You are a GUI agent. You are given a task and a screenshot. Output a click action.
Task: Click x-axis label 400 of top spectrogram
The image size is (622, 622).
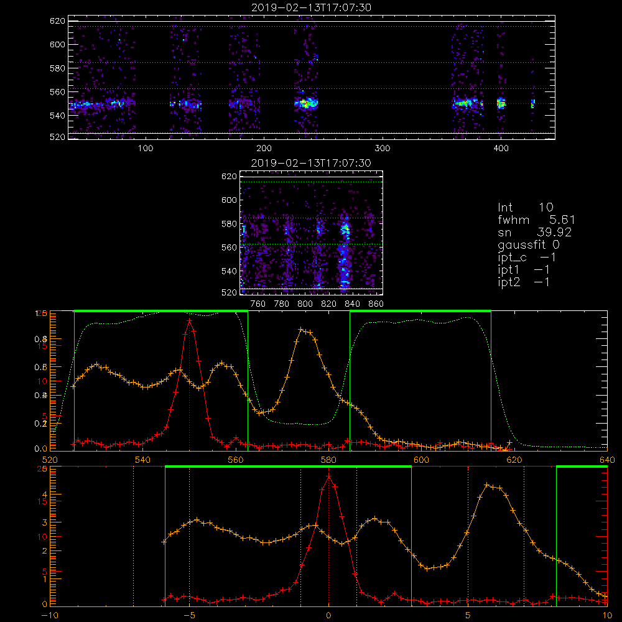click(501, 149)
